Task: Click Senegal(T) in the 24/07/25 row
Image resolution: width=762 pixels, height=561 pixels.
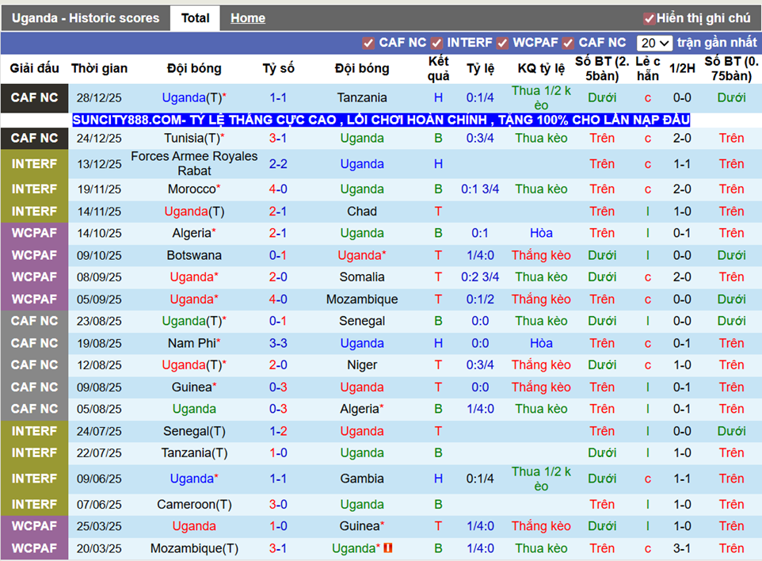Action: pos(194,431)
